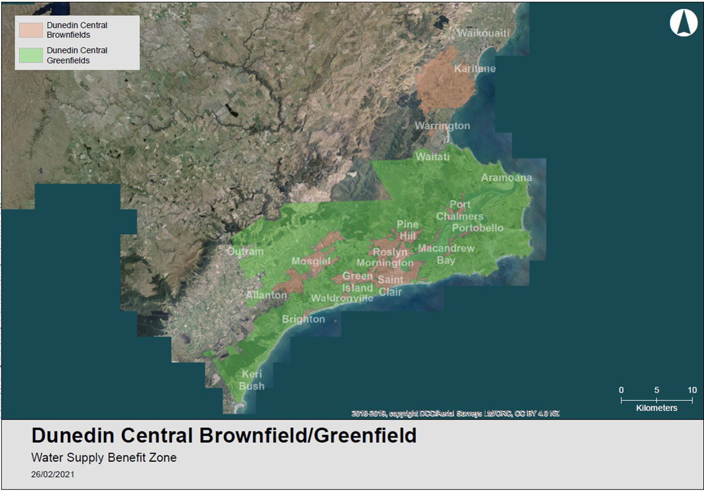The height and width of the screenshot is (491, 704).
Task: Click the Karitane brownfield area label
Action: click(x=475, y=69)
